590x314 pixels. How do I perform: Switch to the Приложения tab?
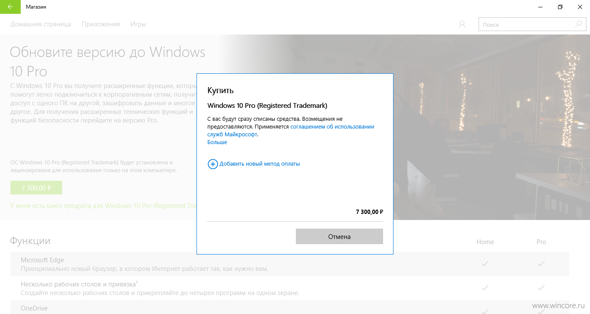(101, 24)
